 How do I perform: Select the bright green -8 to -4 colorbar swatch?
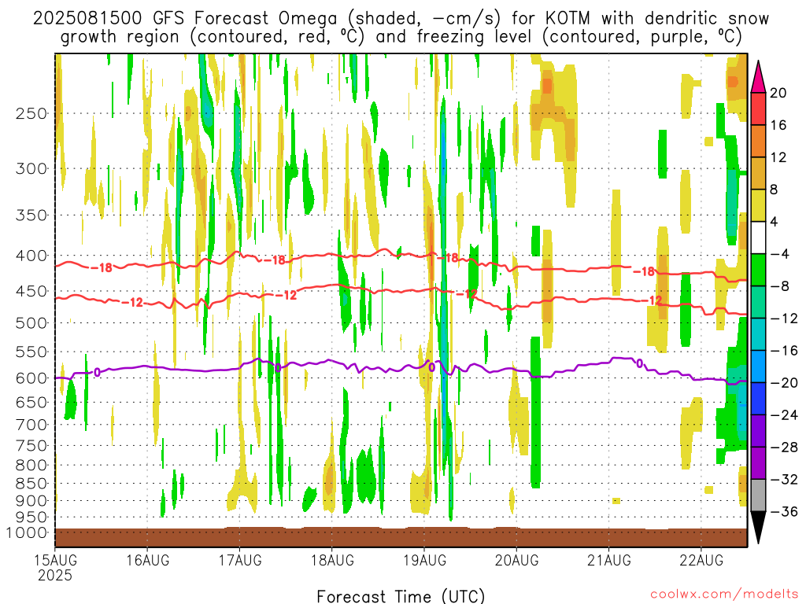click(758, 271)
